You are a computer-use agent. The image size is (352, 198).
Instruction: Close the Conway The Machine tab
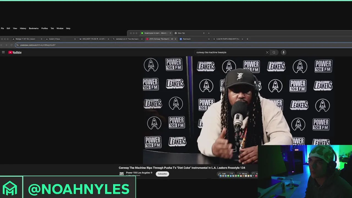175,39
